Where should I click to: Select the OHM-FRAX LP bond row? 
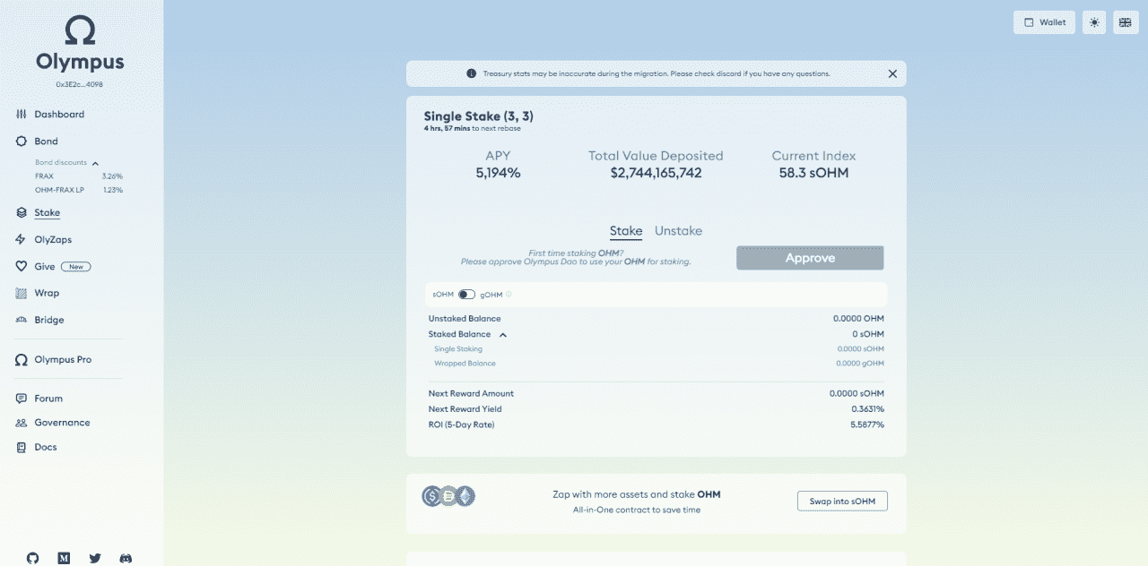click(x=79, y=190)
